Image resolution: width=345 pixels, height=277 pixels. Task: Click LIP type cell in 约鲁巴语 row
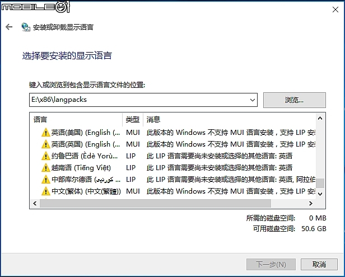131,156
